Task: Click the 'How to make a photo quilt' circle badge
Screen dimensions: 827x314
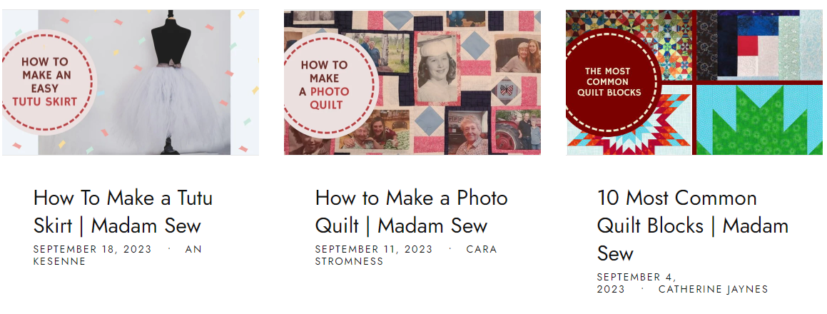Action: coord(330,86)
